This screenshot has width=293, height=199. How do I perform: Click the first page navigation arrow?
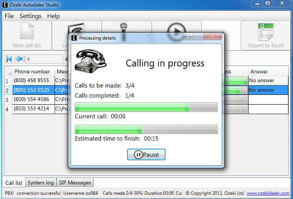point(9,59)
